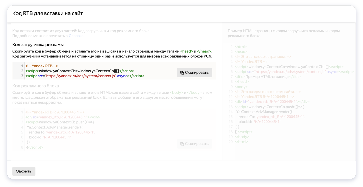Click the blockId line in ad block code
The width and height of the screenshot is (363, 187).
50,137
